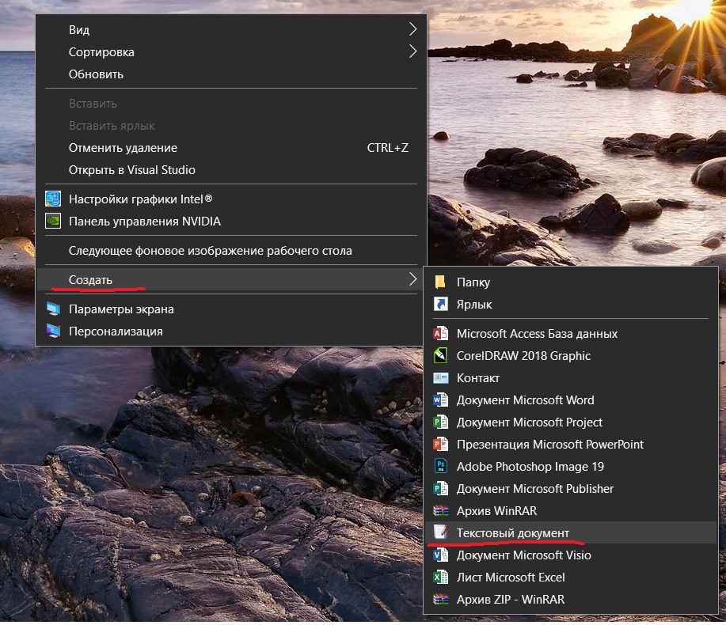Click the Microsoft Visio document icon

tap(440, 555)
